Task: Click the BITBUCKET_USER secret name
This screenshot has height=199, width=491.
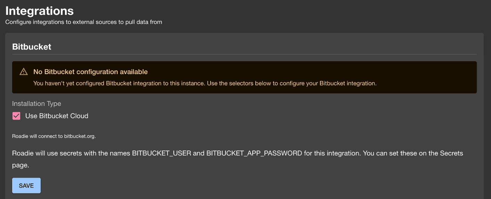Action: (x=162, y=153)
